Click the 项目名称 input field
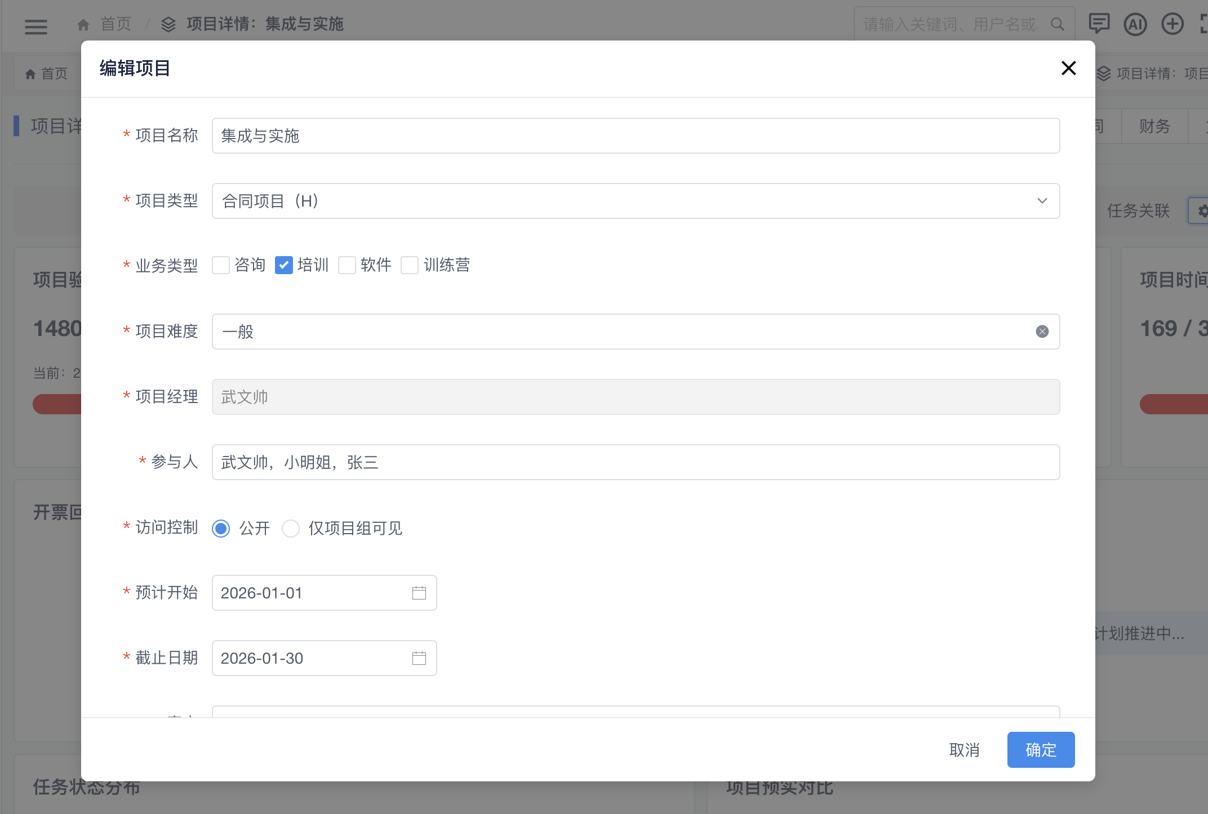This screenshot has height=814, width=1208. point(636,136)
